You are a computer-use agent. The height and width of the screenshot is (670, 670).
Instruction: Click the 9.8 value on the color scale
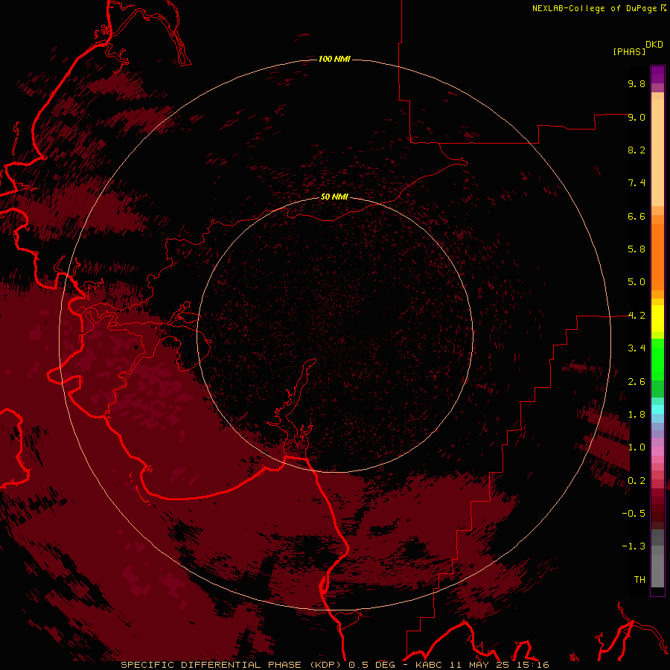[636, 83]
